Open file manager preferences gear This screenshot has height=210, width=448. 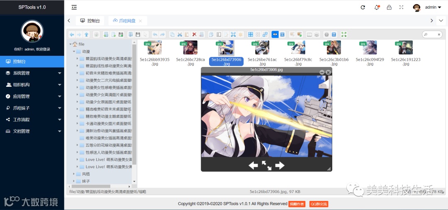[x=326, y=34]
